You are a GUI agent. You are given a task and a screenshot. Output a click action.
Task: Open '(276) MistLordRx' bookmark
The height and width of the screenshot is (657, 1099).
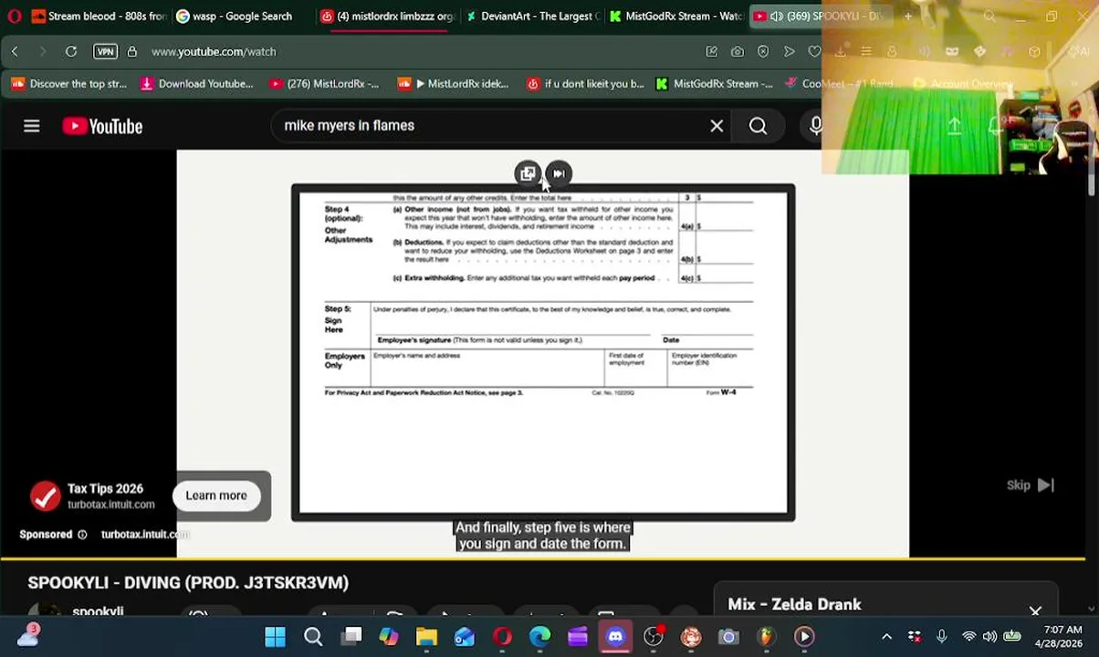click(x=324, y=84)
